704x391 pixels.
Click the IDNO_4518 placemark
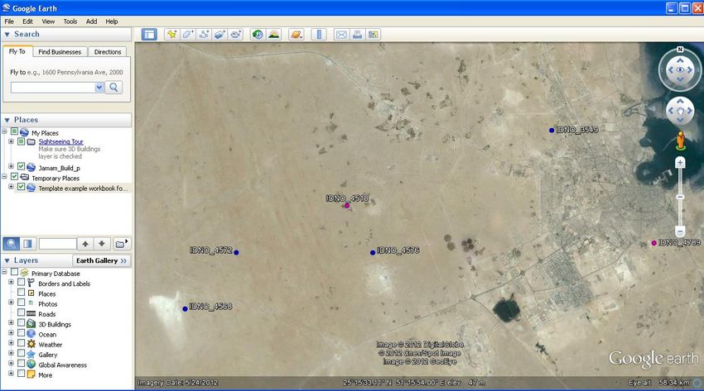[x=346, y=206]
